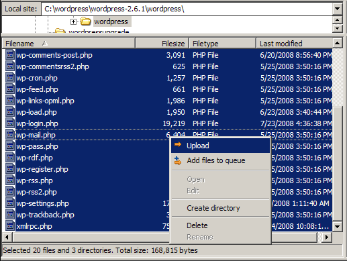
Task: Select the xmlrpc.php filename
Action: point(34,226)
